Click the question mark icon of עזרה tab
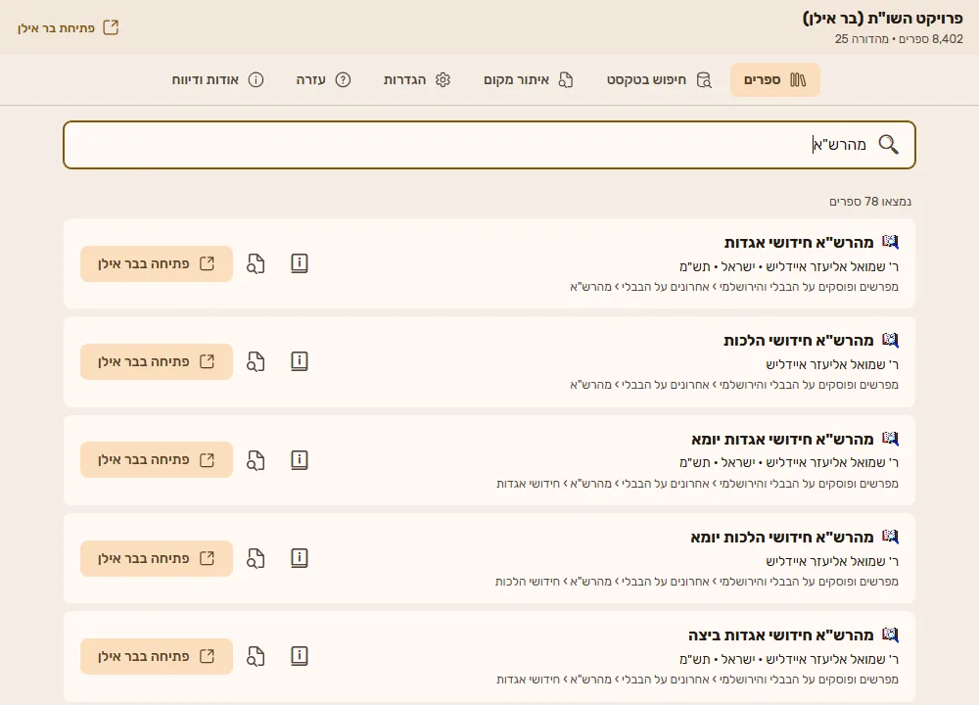The image size is (979, 705). pos(343,80)
